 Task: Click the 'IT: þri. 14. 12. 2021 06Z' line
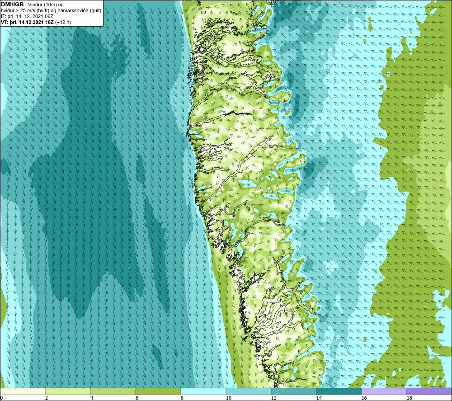coord(27,16)
